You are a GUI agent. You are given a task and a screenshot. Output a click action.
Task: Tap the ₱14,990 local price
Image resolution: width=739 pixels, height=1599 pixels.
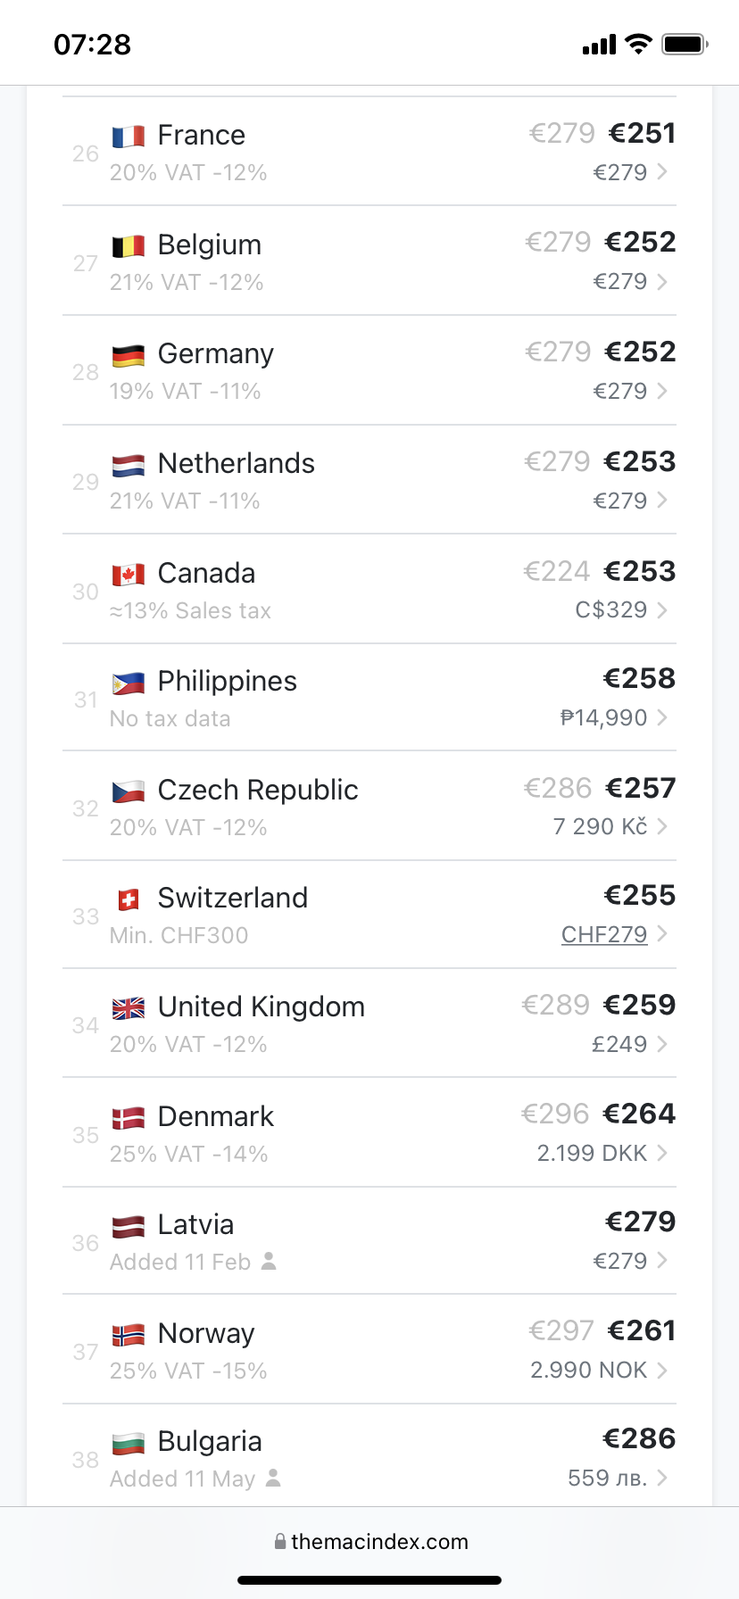[x=603, y=717]
